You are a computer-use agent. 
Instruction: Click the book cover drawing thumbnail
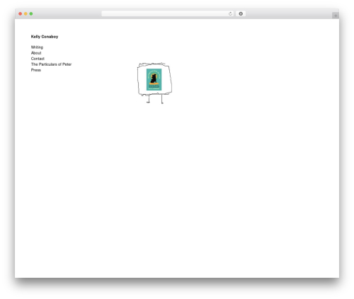click(154, 83)
